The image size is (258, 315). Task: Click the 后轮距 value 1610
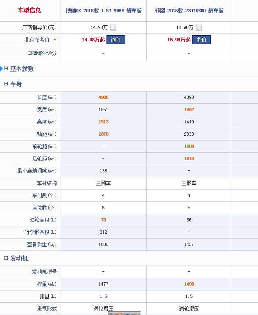(189, 159)
